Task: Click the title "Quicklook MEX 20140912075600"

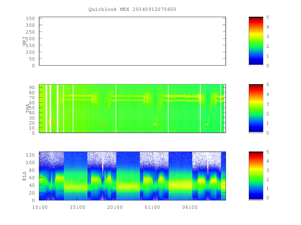Action: [x=132, y=9]
